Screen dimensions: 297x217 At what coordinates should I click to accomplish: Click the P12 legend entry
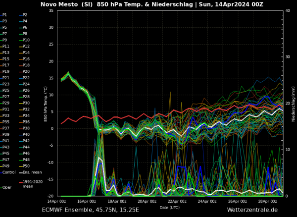(26, 46)
